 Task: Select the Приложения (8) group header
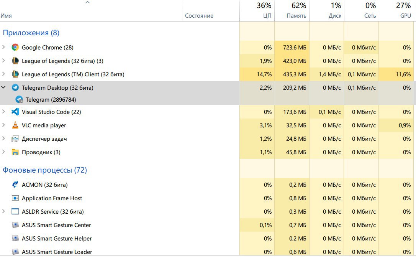[x=31, y=33]
